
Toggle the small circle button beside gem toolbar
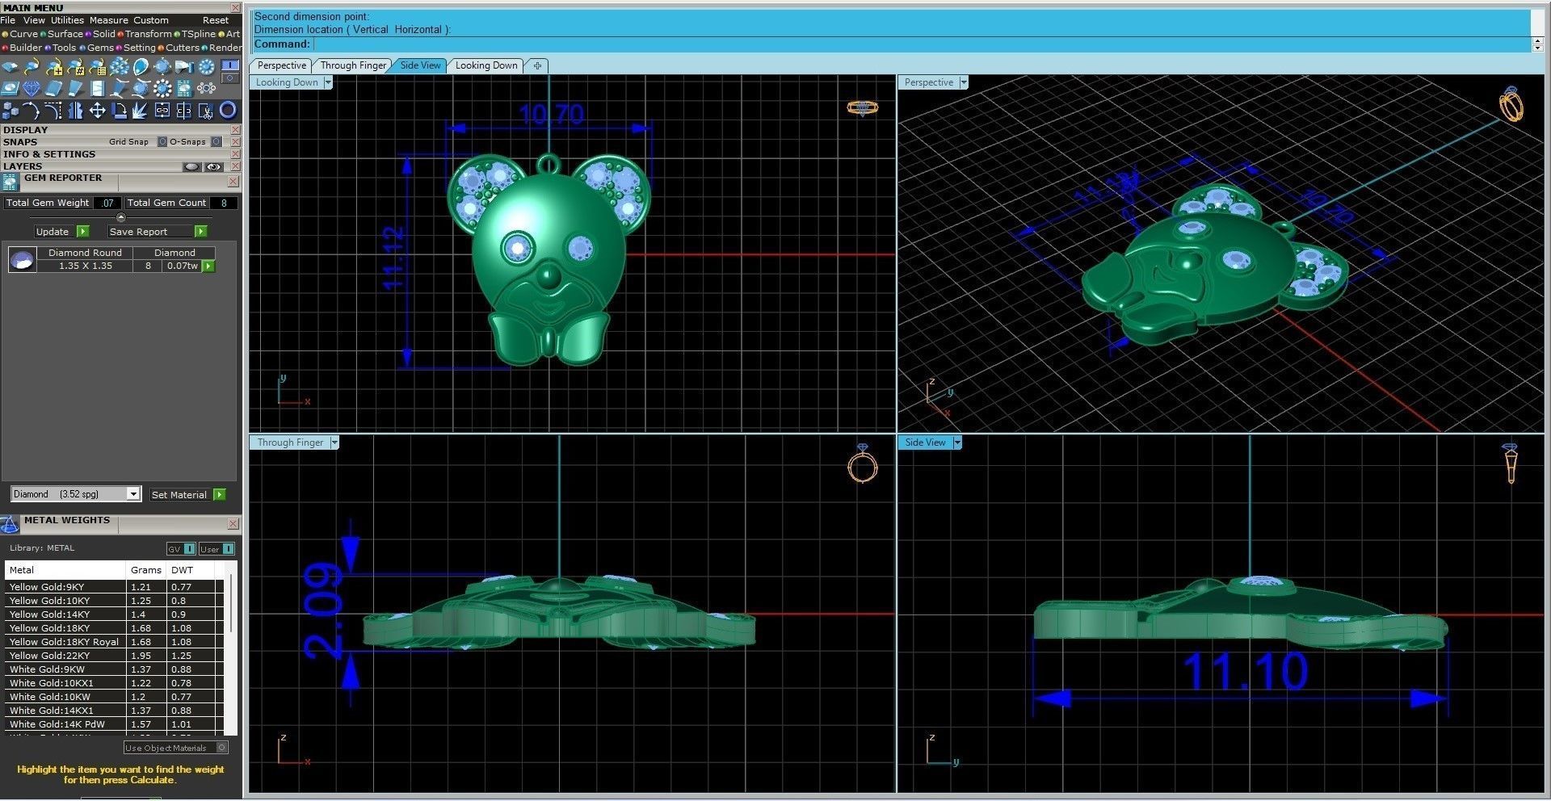click(230, 78)
